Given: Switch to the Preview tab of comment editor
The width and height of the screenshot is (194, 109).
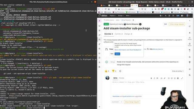Looking at the screenshot, I should coord(122,78).
